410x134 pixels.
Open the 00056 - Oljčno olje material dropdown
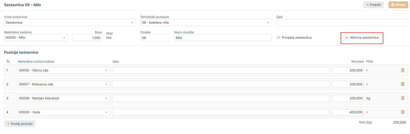(x=63, y=70)
